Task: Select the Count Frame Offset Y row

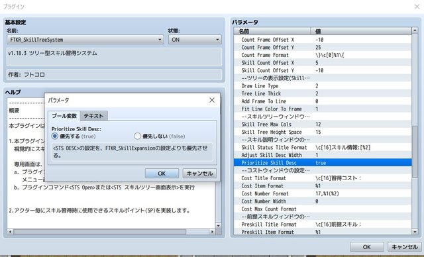Action: [x=323, y=47]
